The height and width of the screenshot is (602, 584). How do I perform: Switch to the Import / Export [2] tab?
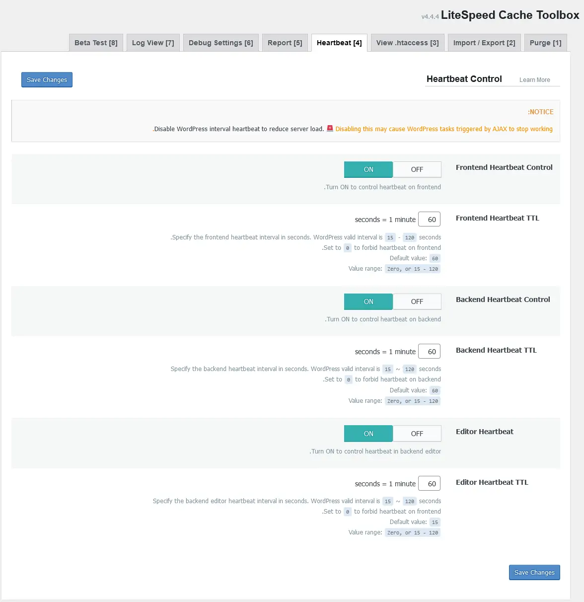(484, 43)
